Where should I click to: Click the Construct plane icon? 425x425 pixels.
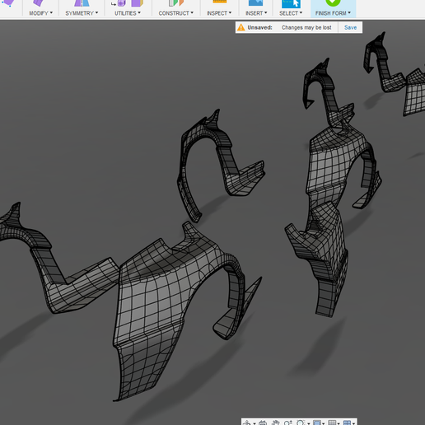pos(175,3)
